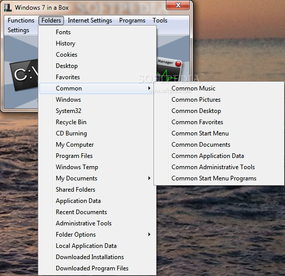
Task: Open the Local Application Data folder
Action: coord(97,246)
